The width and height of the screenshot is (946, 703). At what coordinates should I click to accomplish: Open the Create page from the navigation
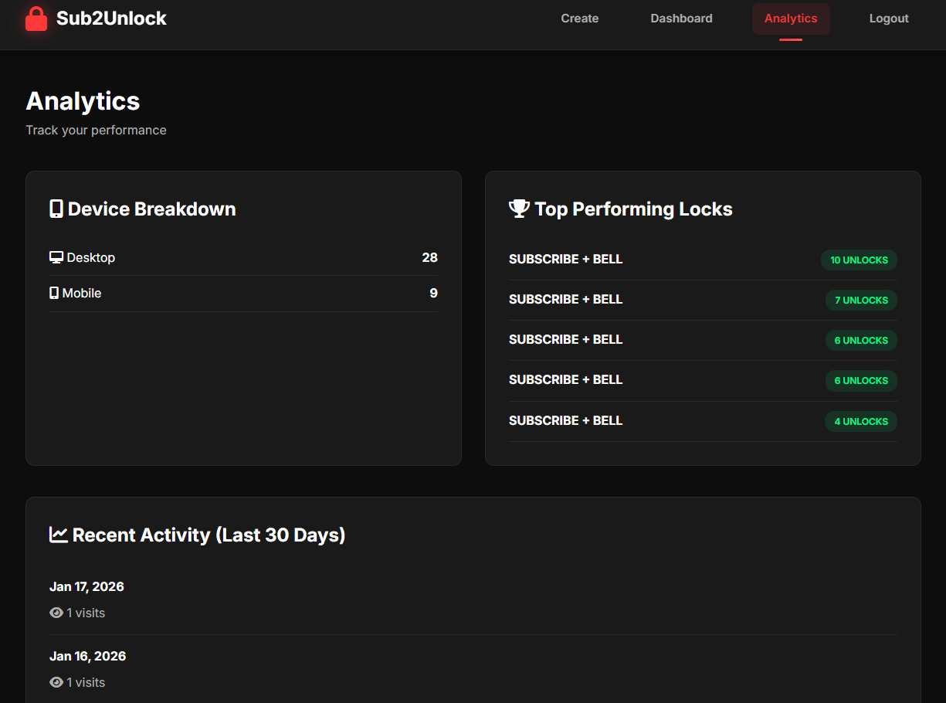tap(579, 18)
